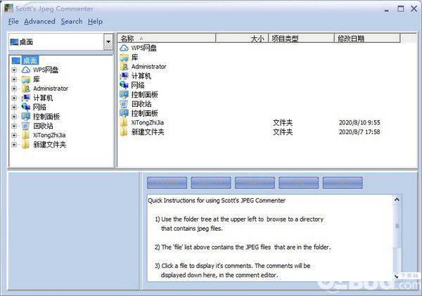Click the leftmost greyed button above instructions

pos(167,183)
